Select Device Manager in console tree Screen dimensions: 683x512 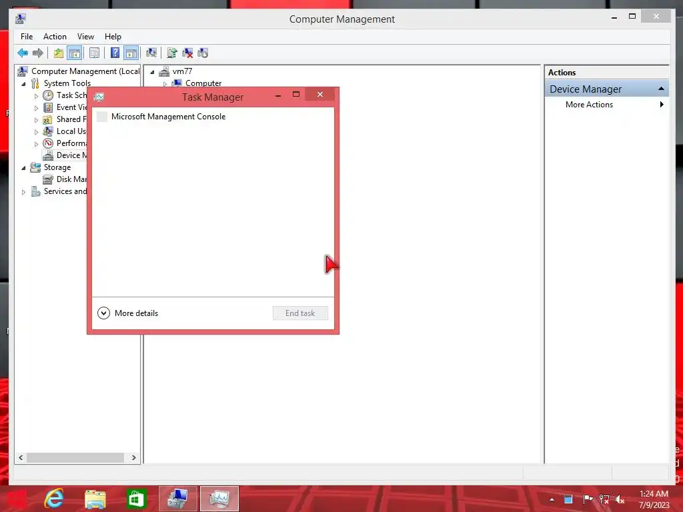65,155
